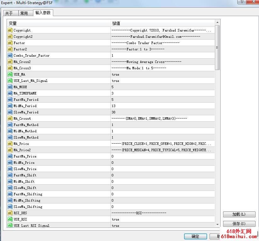Click the string icon beside Copyright

[x=10, y=30]
